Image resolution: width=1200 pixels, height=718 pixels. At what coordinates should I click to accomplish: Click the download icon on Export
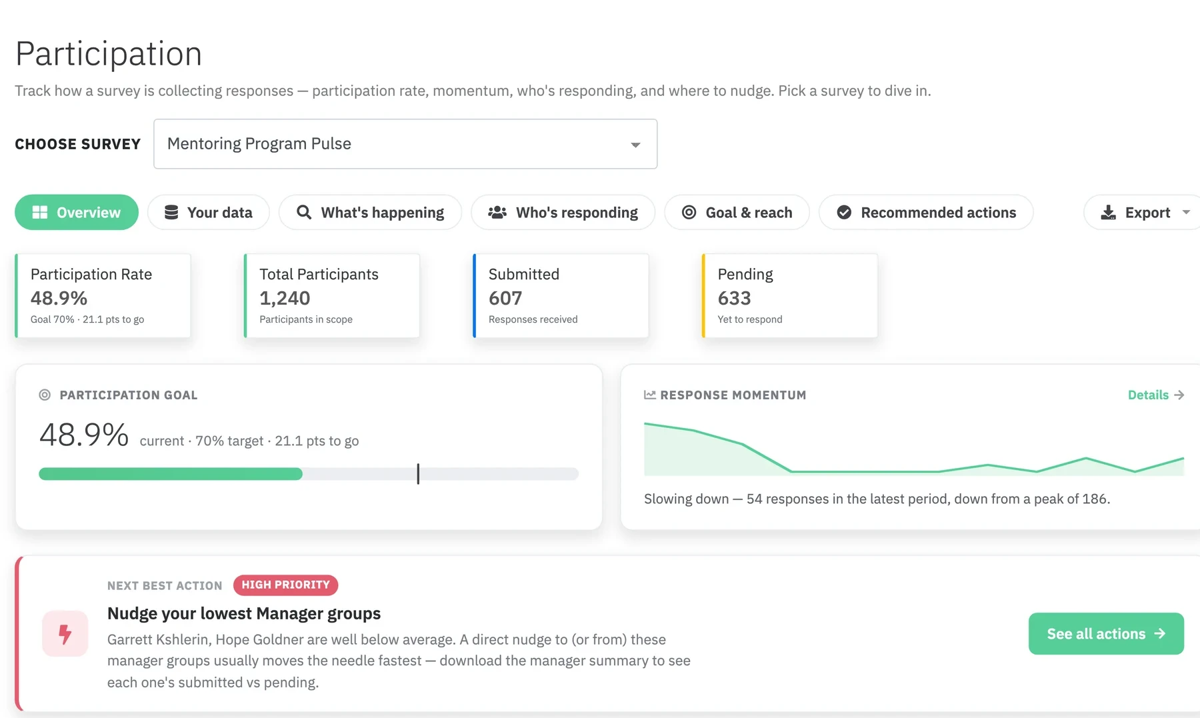pos(1108,212)
